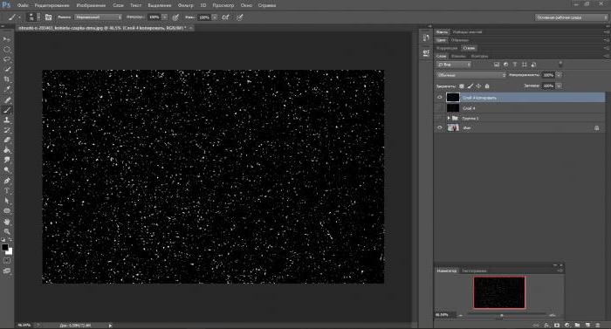Open workspace switcher dropdown
611x329 pixels.
pos(571,17)
